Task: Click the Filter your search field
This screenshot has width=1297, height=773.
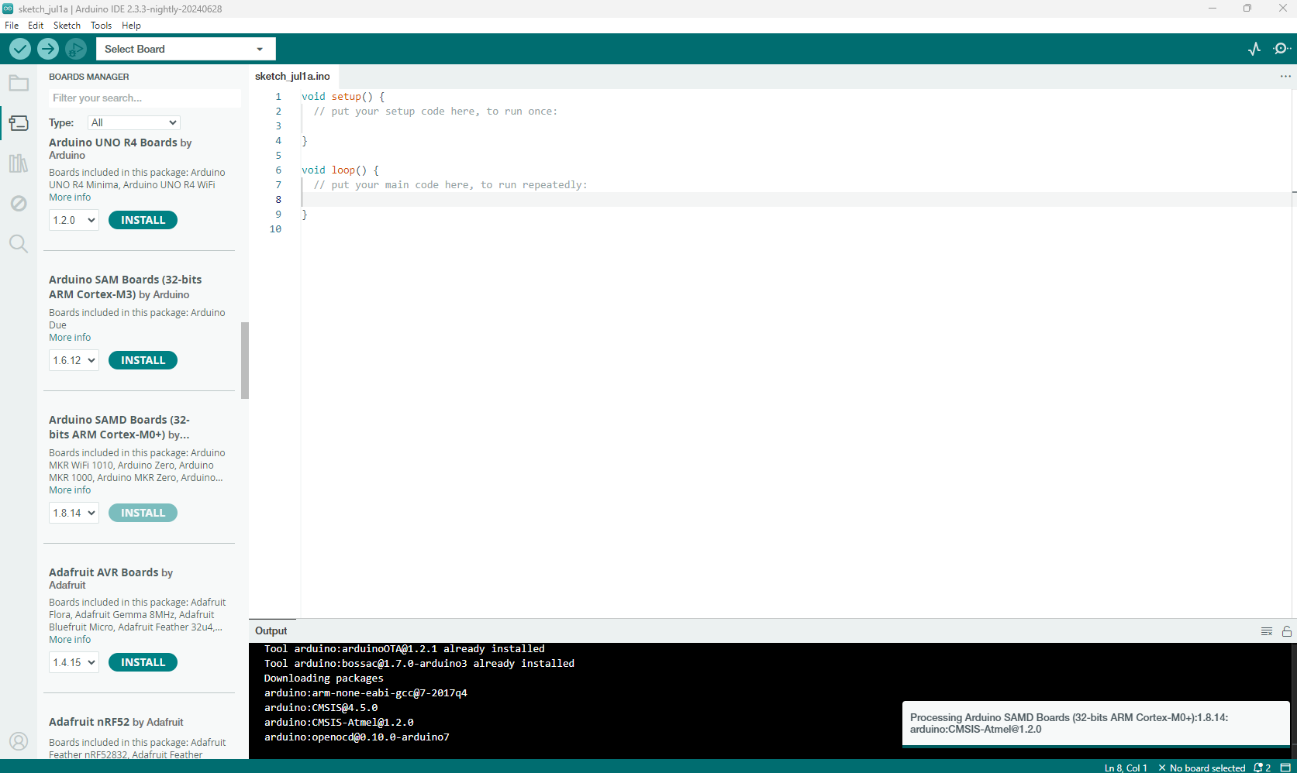Action: (145, 98)
